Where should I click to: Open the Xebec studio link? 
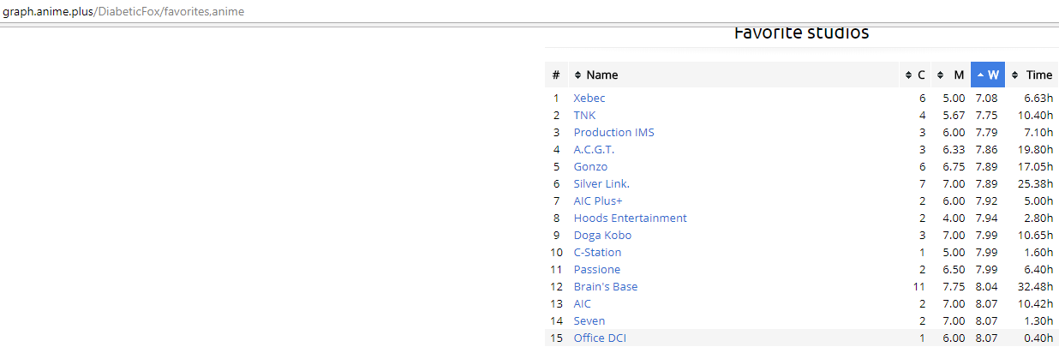coord(589,99)
